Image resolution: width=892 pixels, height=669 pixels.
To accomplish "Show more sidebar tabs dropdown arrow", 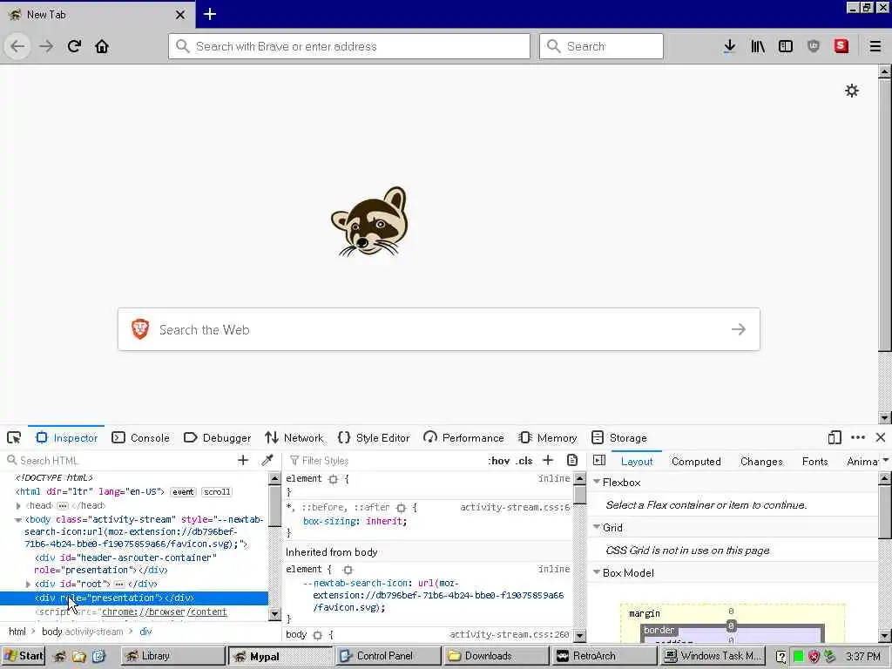I will [885, 460].
